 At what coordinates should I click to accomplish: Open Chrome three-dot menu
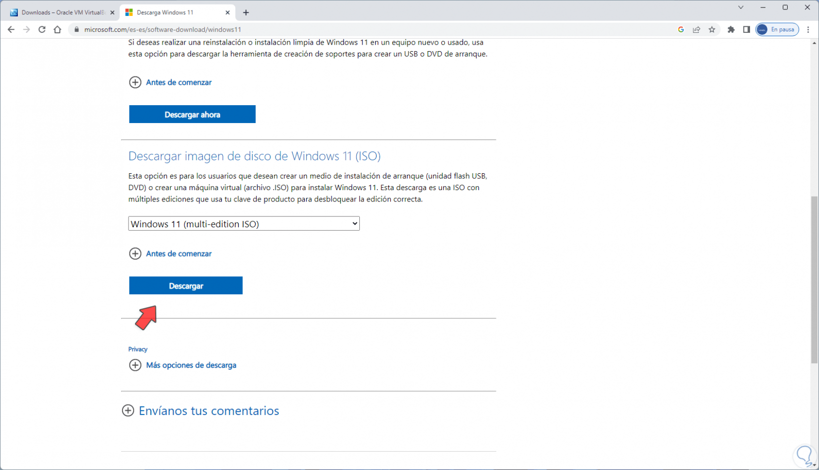coord(808,30)
